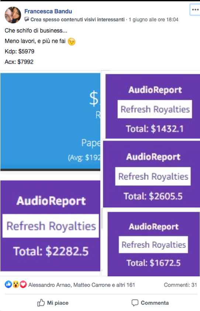Image resolution: width=200 pixels, height=311 pixels.
Task: Click Mi piace to like the post
Action: coord(53,303)
